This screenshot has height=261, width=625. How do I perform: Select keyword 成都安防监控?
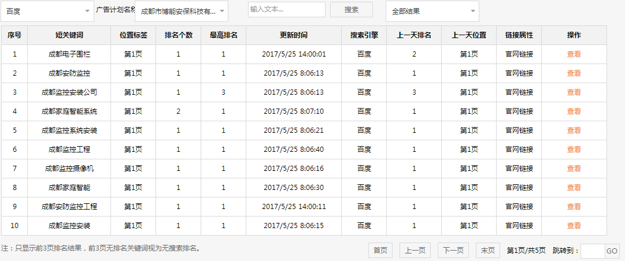(x=69, y=73)
